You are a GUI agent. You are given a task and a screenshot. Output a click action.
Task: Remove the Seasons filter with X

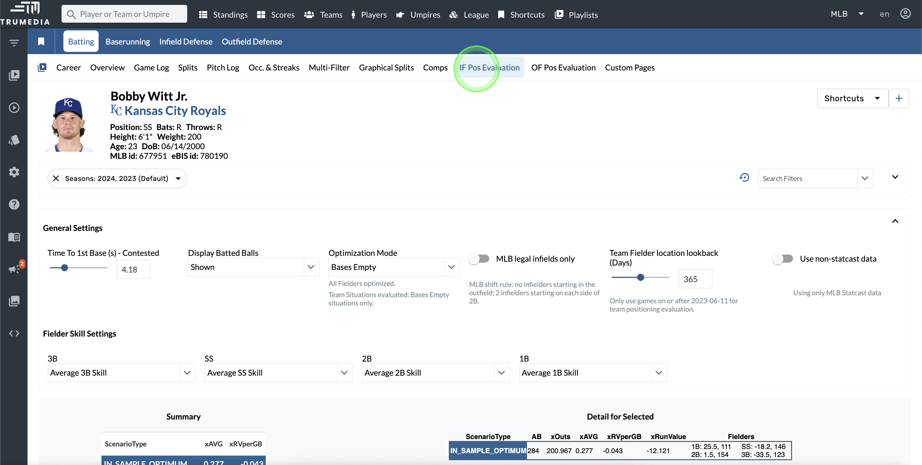(x=56, y=178)
